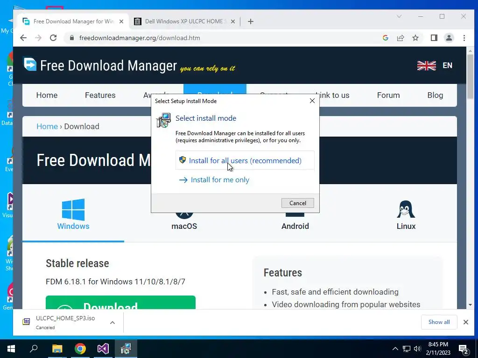Open Chrome from taskbar
This screenshot has height=358, width=478.
[80, 349]
